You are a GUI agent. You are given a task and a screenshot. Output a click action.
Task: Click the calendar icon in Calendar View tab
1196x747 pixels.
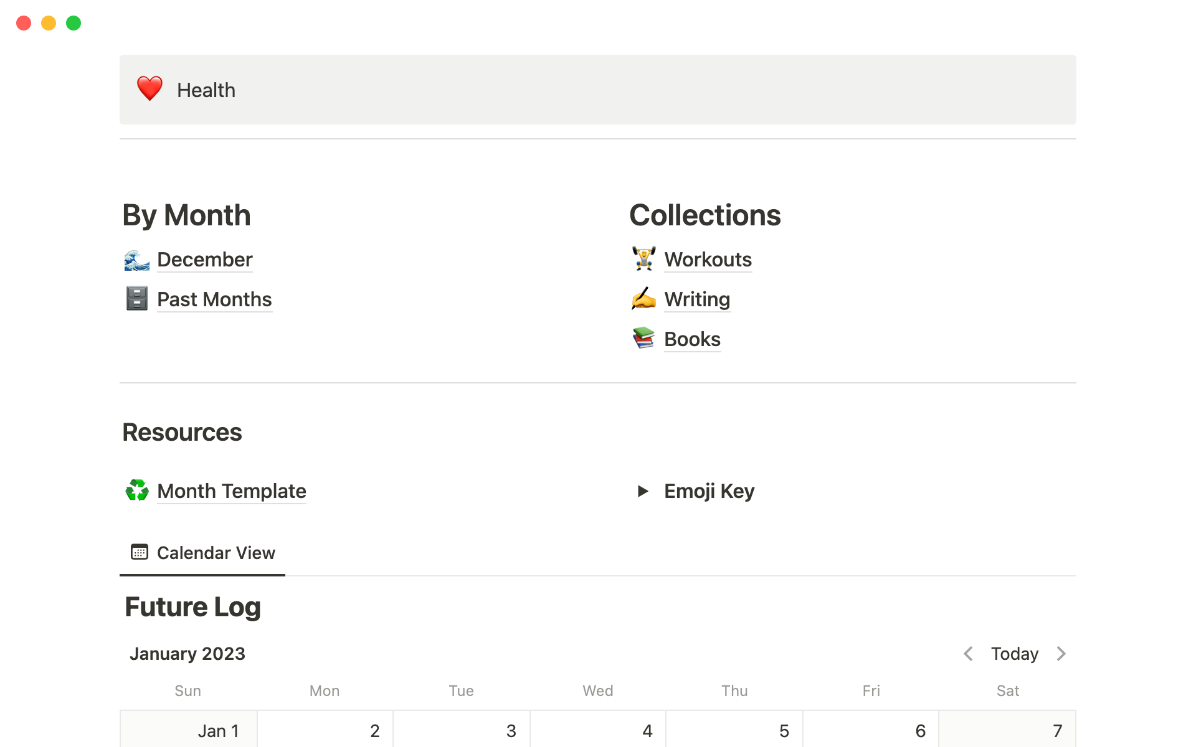tap(140, 552)
